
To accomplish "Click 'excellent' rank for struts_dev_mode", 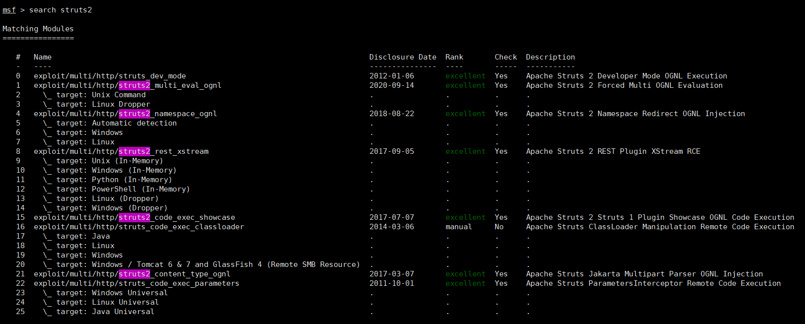I will coord(465,76).
